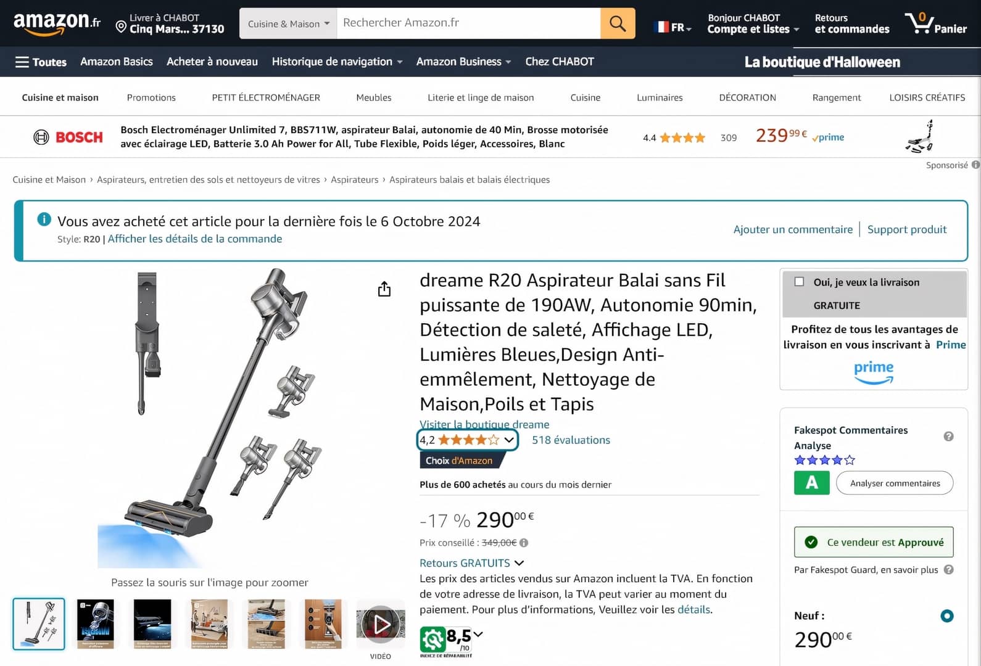Open the Ajouter un commentaire link

pyautogui.click(x=793, y=229)
